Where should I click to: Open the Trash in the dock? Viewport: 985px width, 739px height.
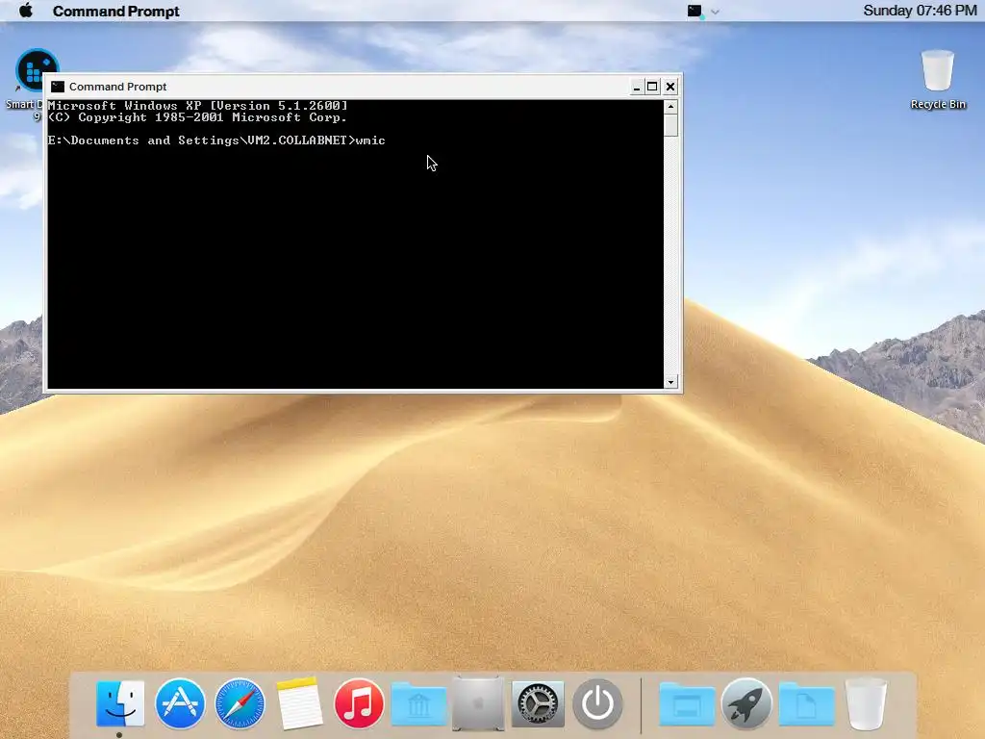pyautogui.click(x=866, y=703)
